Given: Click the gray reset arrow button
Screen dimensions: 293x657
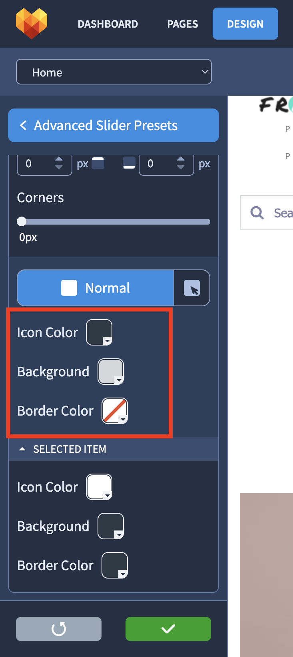Looking at the screenshot, I should (59, 629).
